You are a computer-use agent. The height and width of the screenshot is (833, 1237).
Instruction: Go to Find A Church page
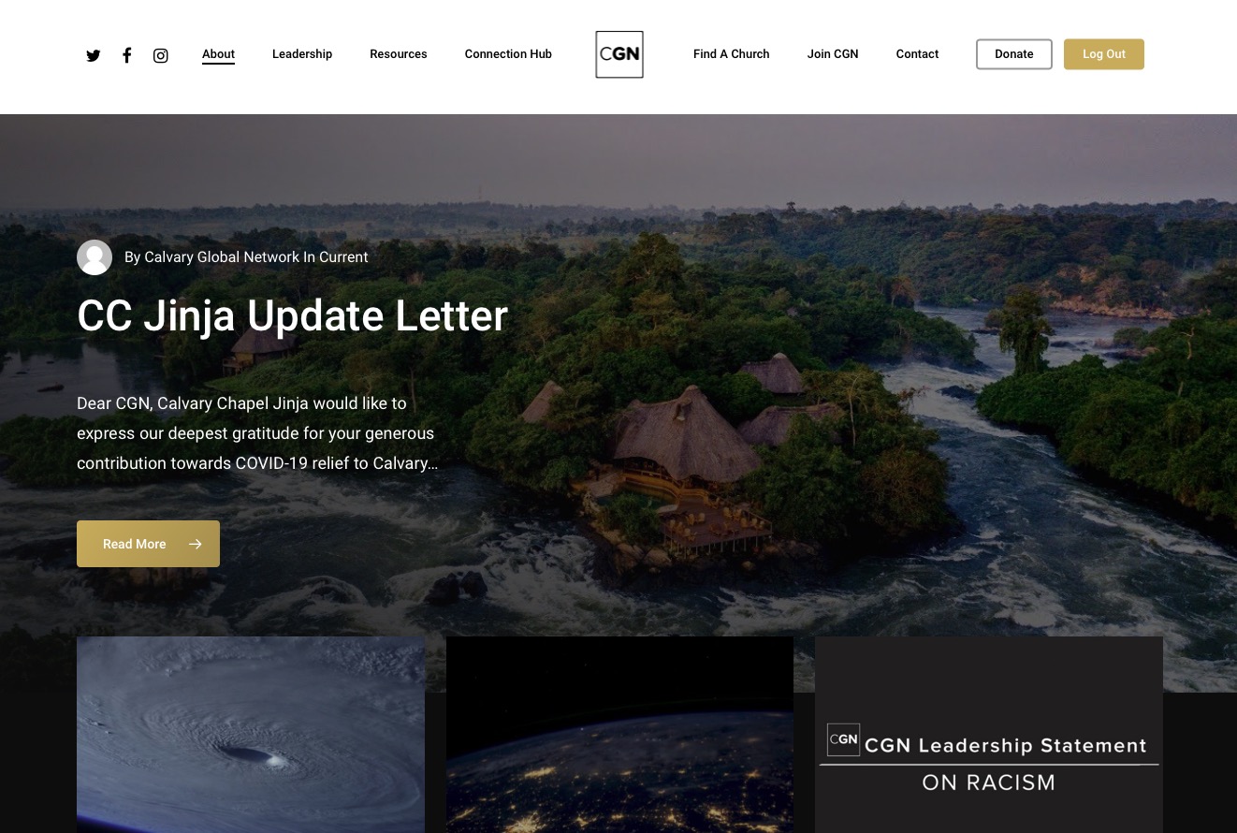click(x=732, y=54)
